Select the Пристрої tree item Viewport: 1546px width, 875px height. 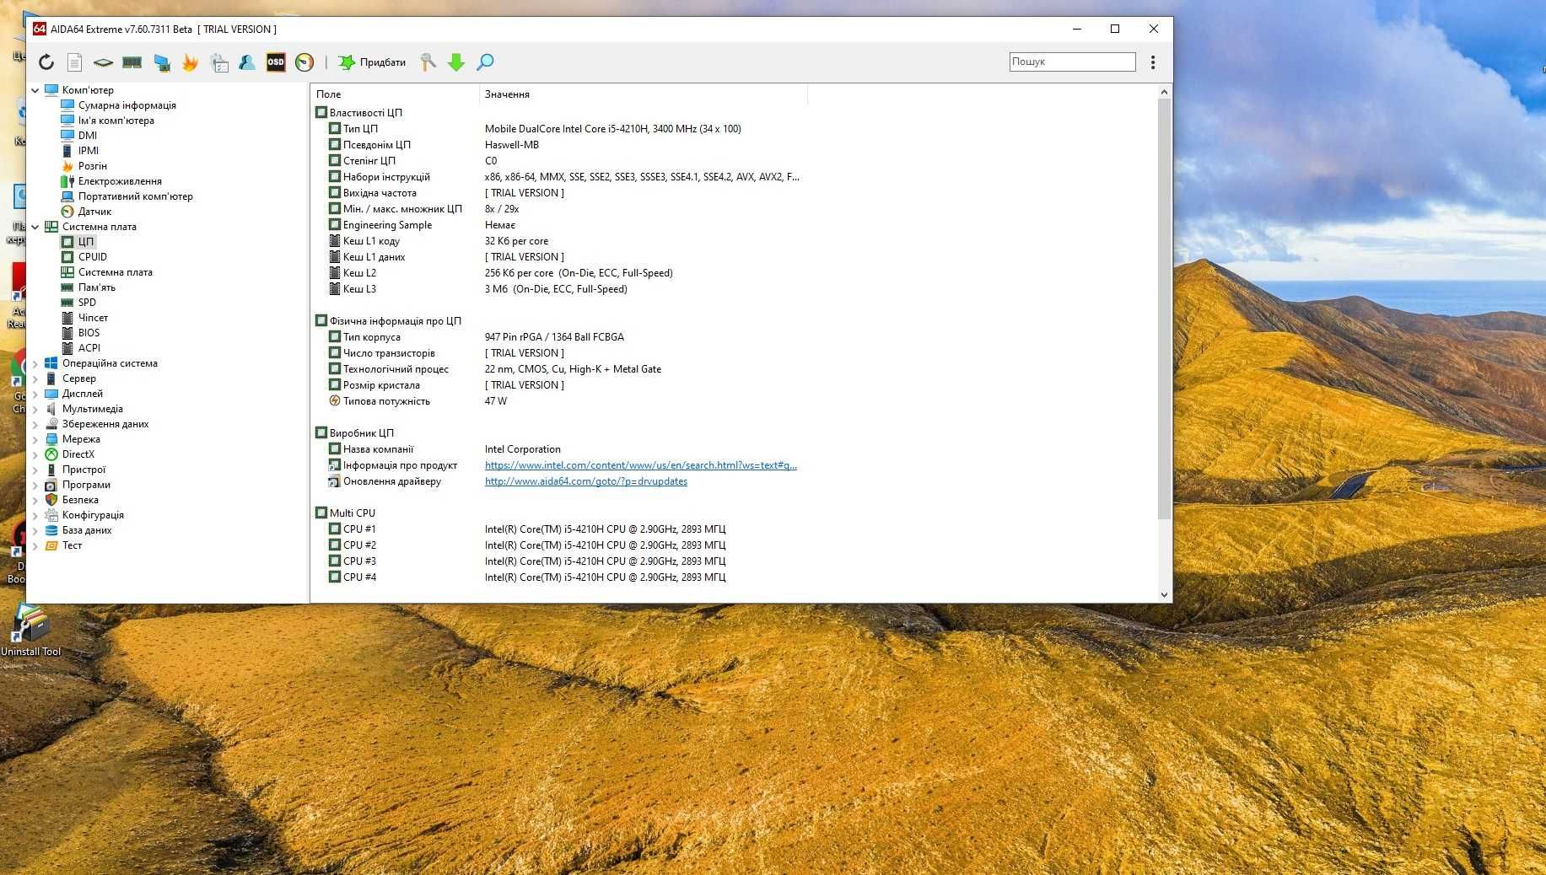(x=83, y=470)
